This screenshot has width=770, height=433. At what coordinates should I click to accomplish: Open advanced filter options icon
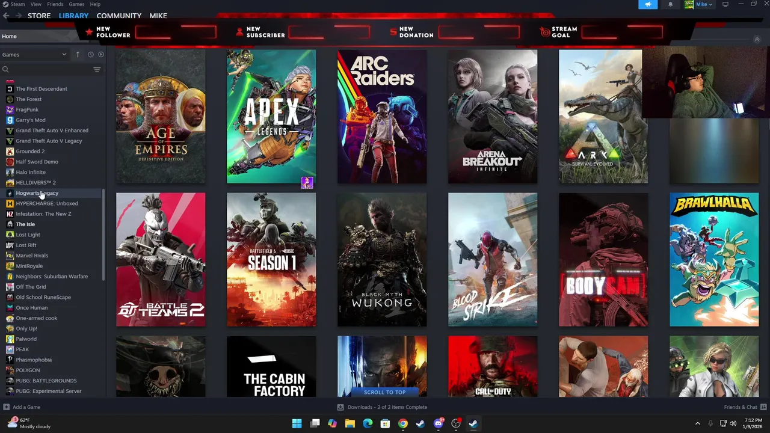pos(97,70)
